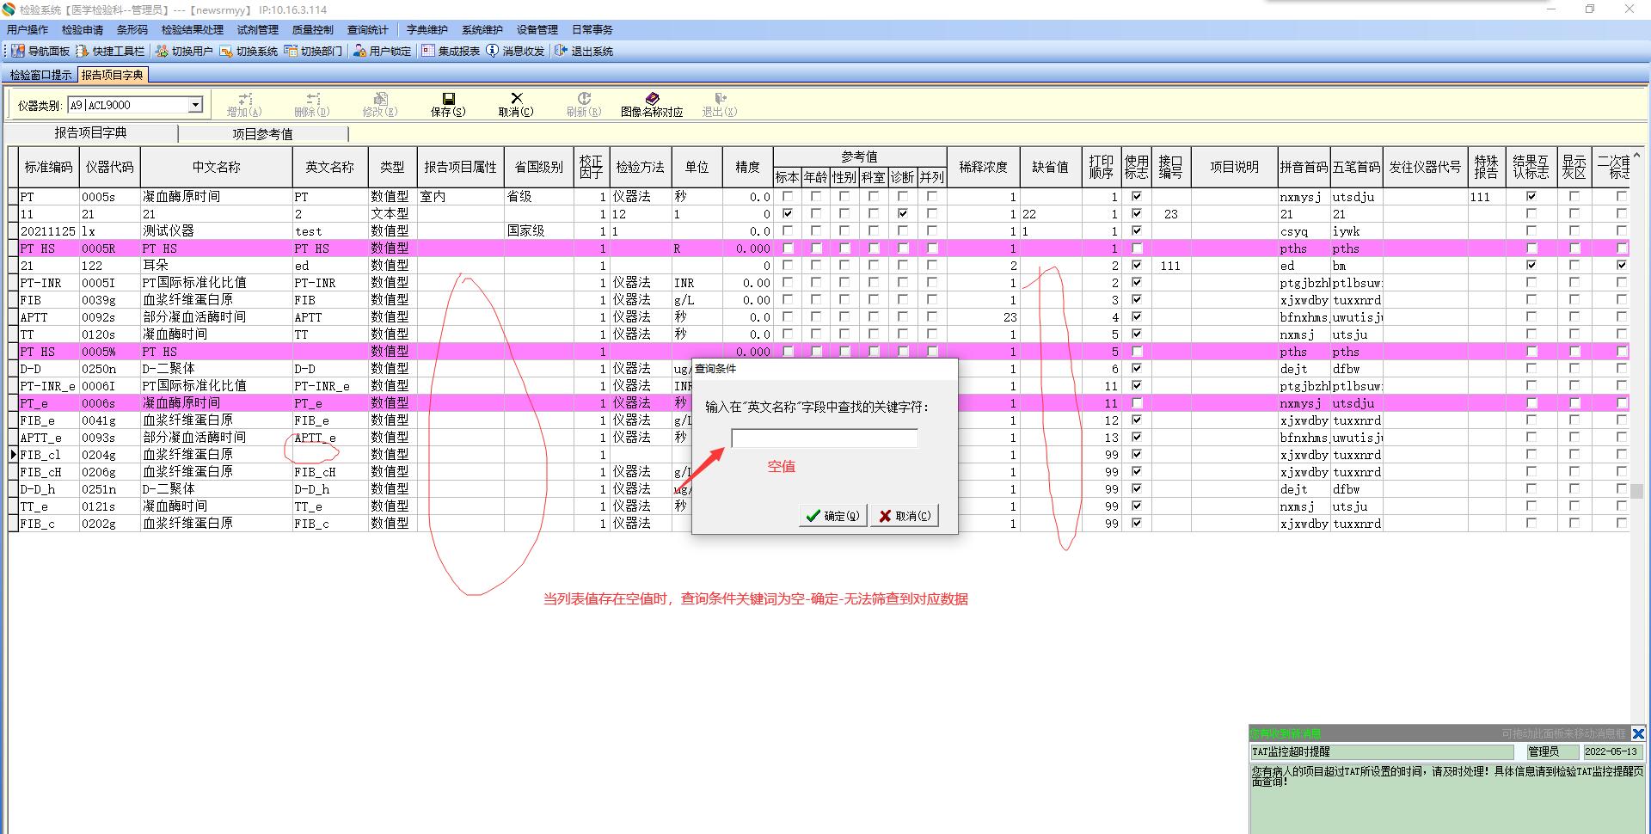
Task: Expand the 仪器类别 dropdown showing A9|ACL9000
Action: pos(195,105)
